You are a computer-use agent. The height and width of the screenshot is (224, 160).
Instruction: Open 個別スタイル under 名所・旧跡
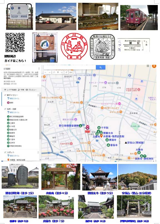pos(13,112)
